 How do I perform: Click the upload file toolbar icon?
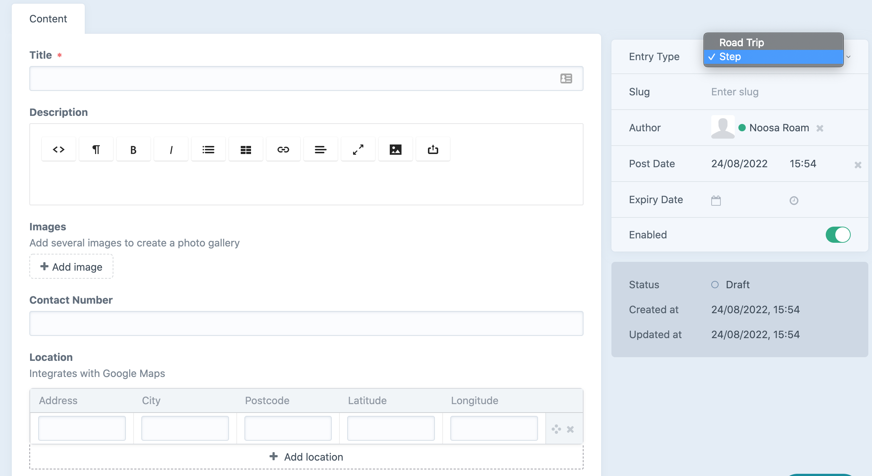pos(433,149)
